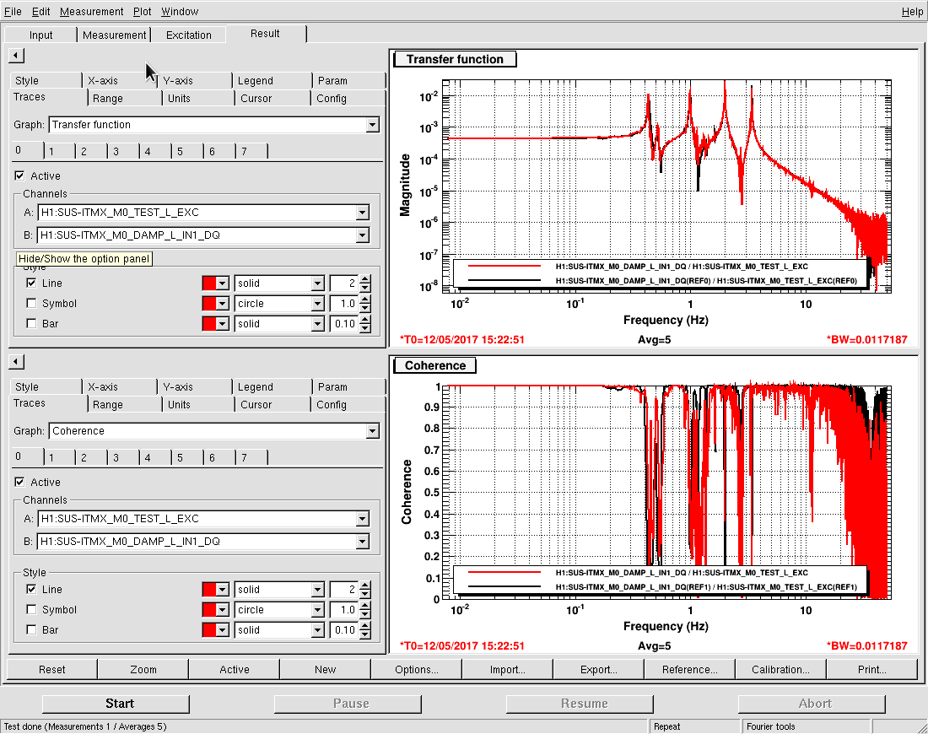Expand lower channel A TEST_L_EXC dropdown
The width and height of the screenshot is (928, 734).
pos(362,519)
